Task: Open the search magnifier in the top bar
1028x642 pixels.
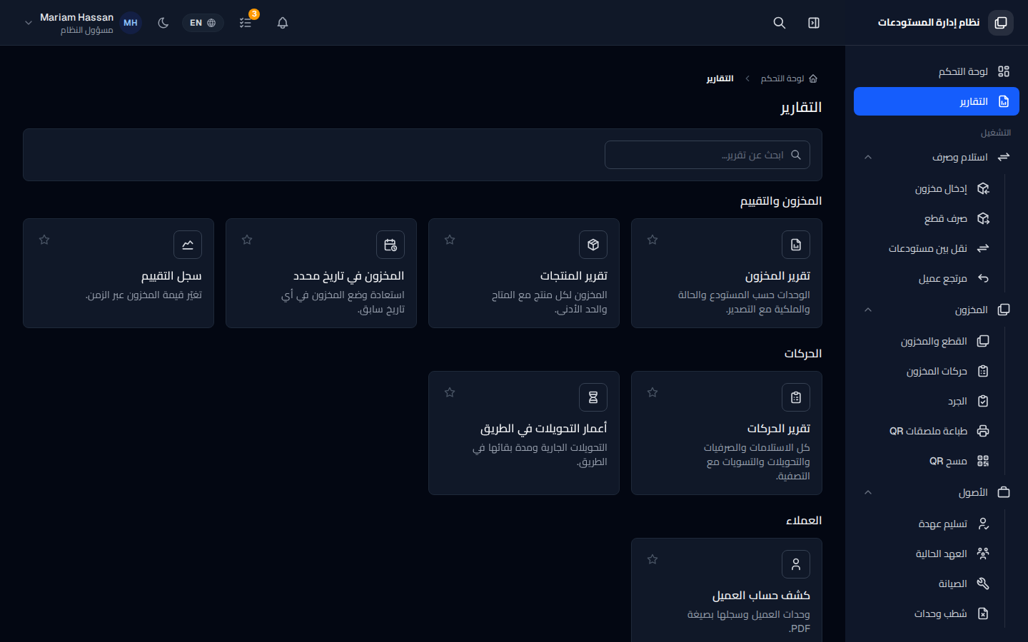Action: point(780,23)
